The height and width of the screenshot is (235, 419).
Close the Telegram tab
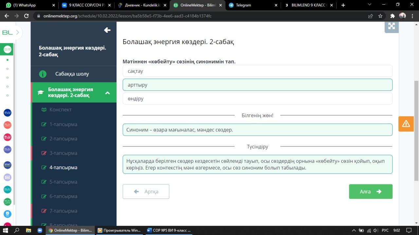[x=276, y=5]
